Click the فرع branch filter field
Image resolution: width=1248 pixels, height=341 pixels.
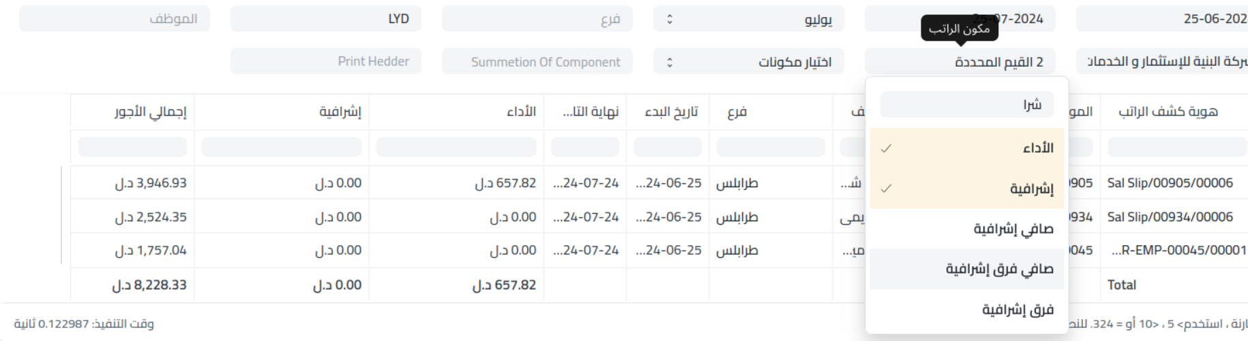point(537,19)
